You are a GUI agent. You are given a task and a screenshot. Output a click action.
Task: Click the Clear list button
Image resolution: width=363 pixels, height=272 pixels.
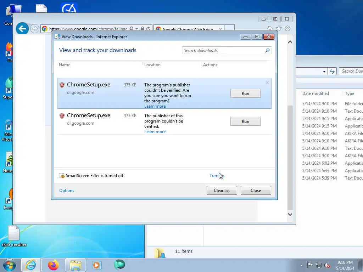pos(222,190)
